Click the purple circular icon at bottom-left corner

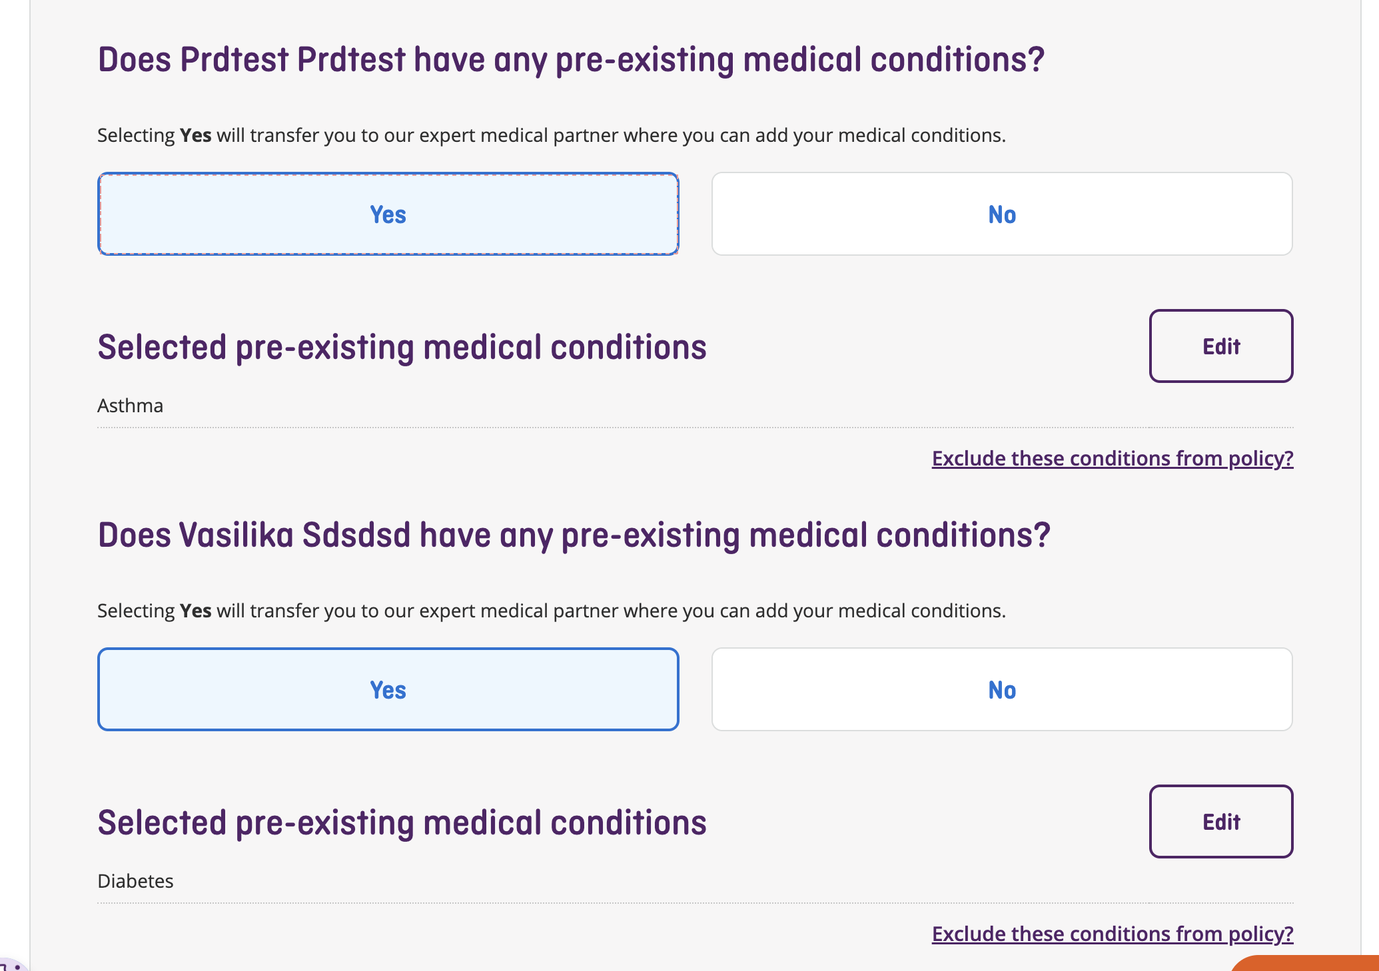9,966
